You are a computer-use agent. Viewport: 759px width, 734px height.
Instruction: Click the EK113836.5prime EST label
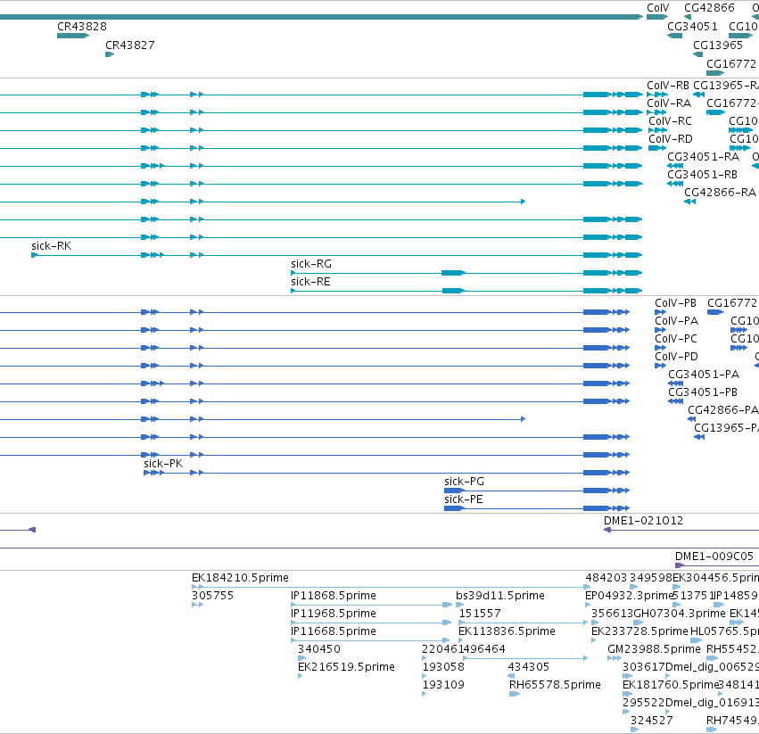coord(507,631)
